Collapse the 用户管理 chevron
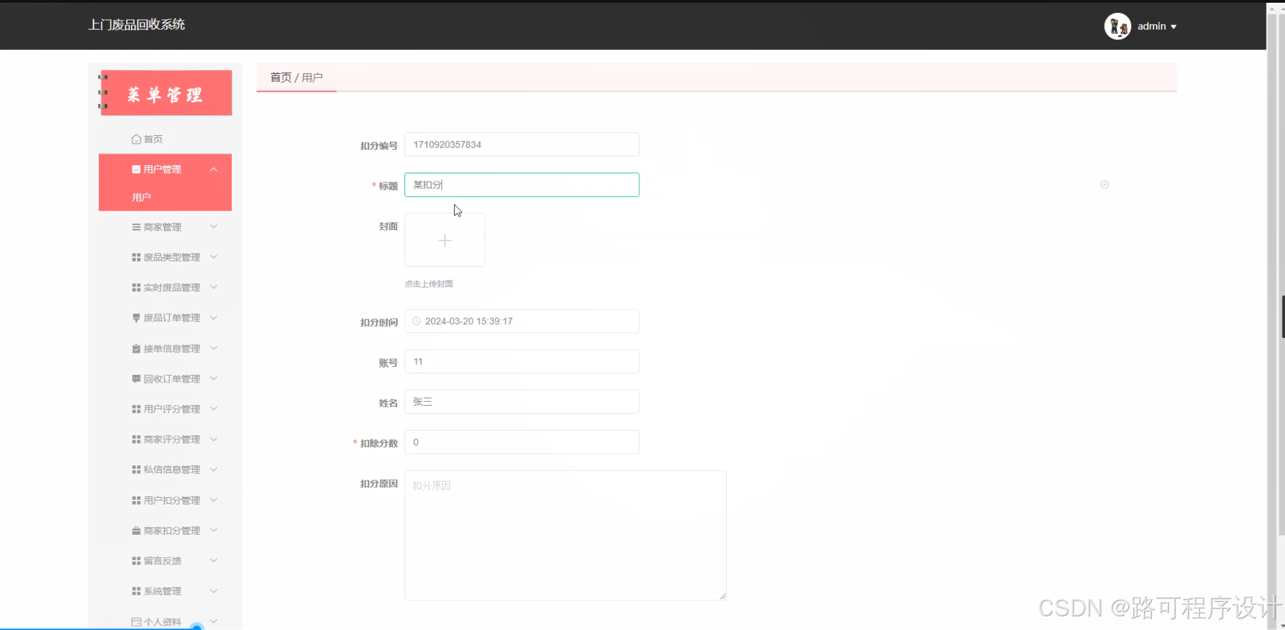1285x630 pixels. 213,169
